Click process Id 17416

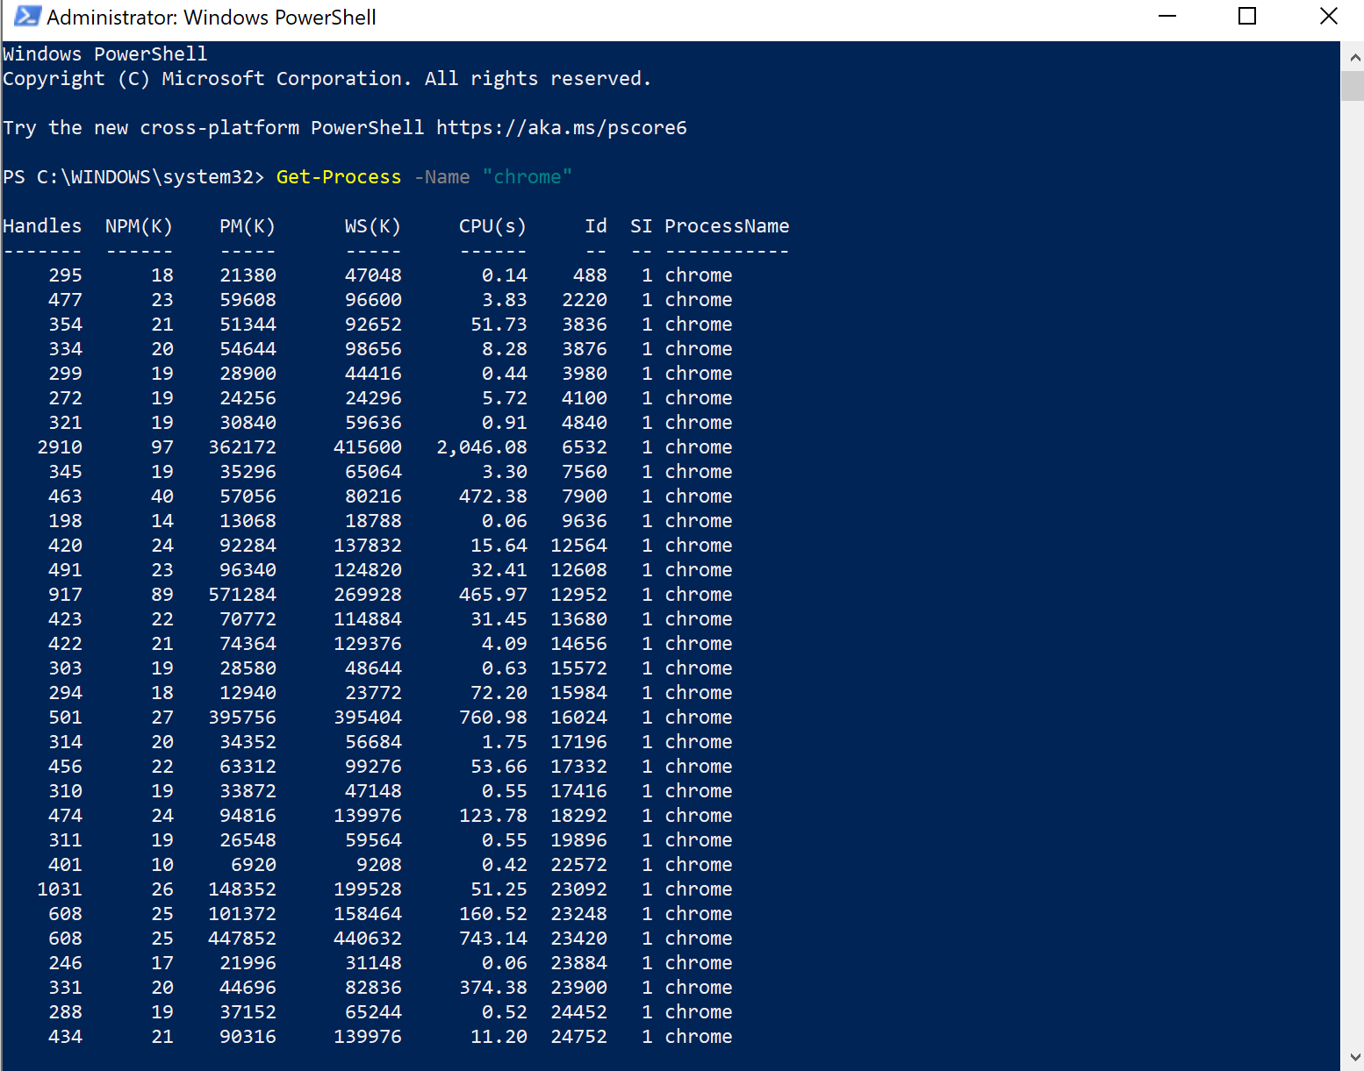coord(578,791)
